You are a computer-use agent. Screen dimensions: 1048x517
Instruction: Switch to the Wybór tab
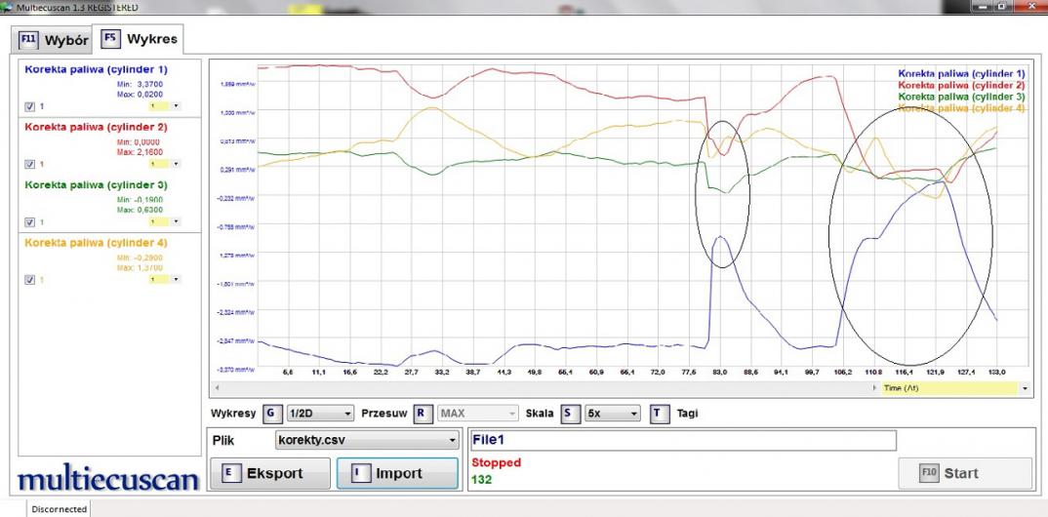[54, 39]
